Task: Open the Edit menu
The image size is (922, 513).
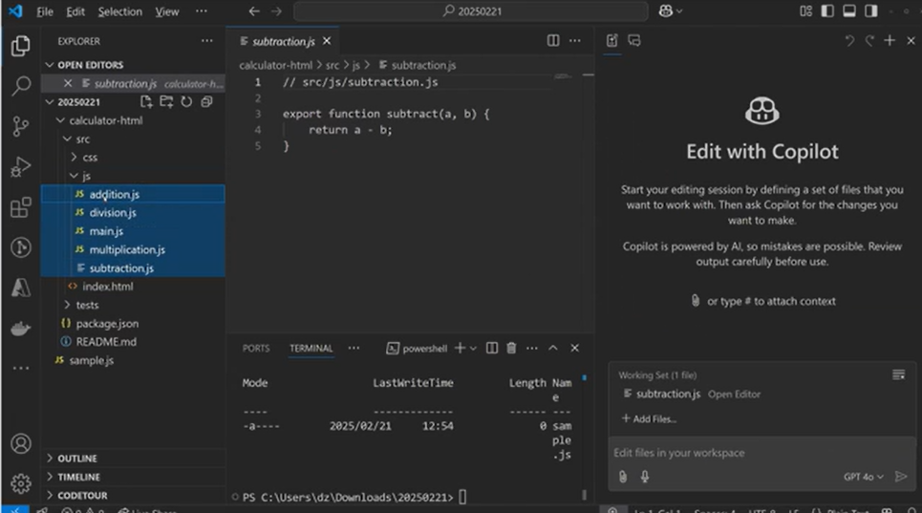Action: pos(75,11)
